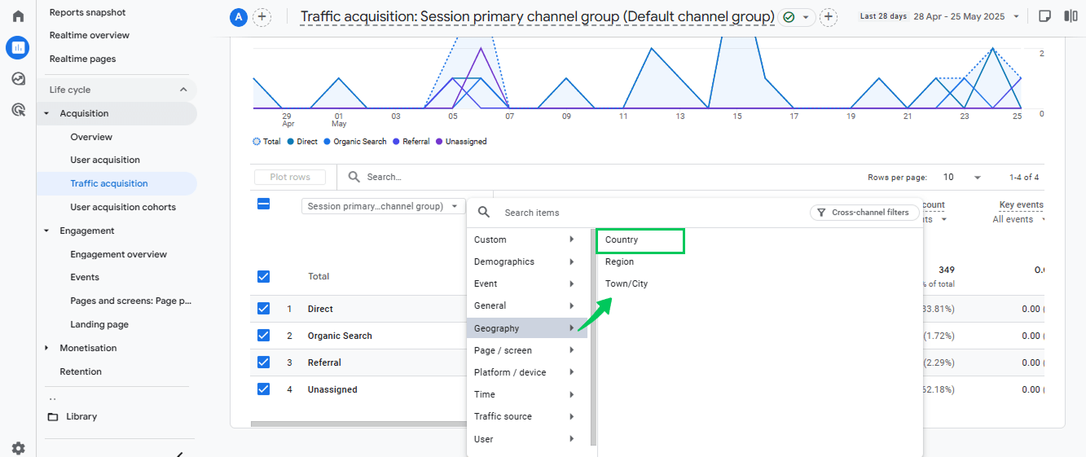1086x457 pixels.
Task: Uncheck the Referral row checkbox
Action: 263,363
